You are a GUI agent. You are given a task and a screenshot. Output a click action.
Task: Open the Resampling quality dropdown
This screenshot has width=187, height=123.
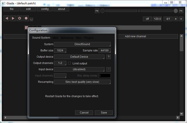click(82, 82)
